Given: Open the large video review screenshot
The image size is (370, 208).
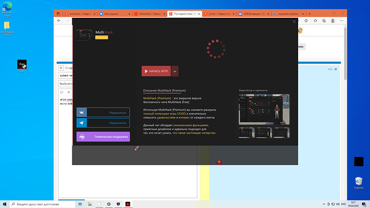Looking at the screenshot, I should point(264,109).
